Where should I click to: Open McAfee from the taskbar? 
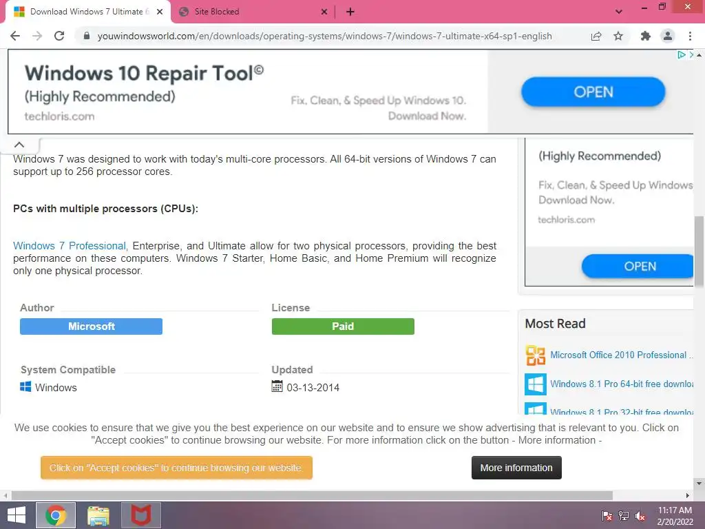pyautogui.click(x=140, y=515)
